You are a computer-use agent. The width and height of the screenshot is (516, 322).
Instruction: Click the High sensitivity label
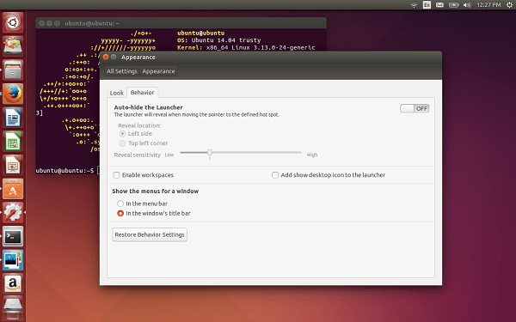click(312, 155)
